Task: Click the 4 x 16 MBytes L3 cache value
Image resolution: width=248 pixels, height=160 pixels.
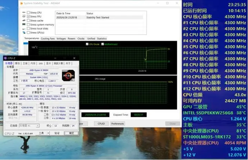Action: pyautogui.click(x=59, y=118)
